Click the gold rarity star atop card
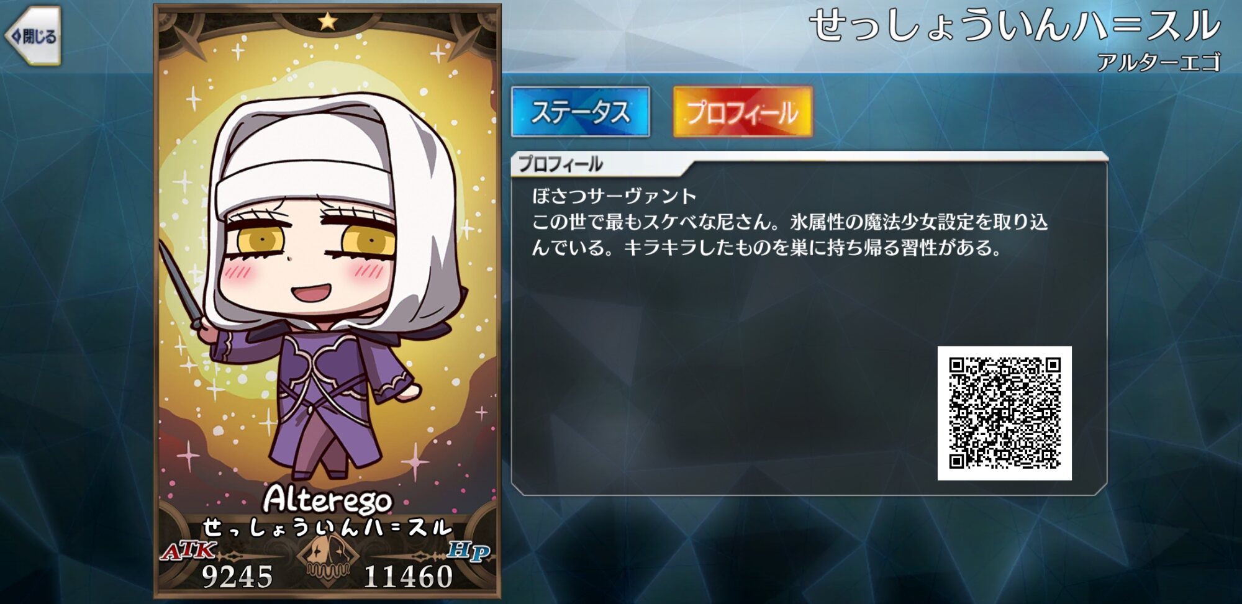Screen dimensions: 1242x604 (327, 22)
